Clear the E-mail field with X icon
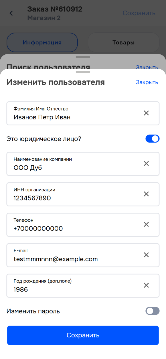 (146, 255)
